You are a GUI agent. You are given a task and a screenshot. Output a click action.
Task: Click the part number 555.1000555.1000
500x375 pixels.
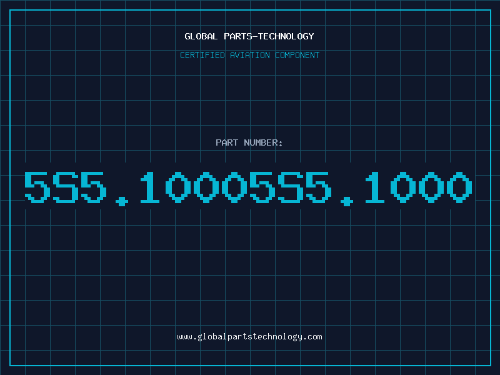click(x=248, y=188)
